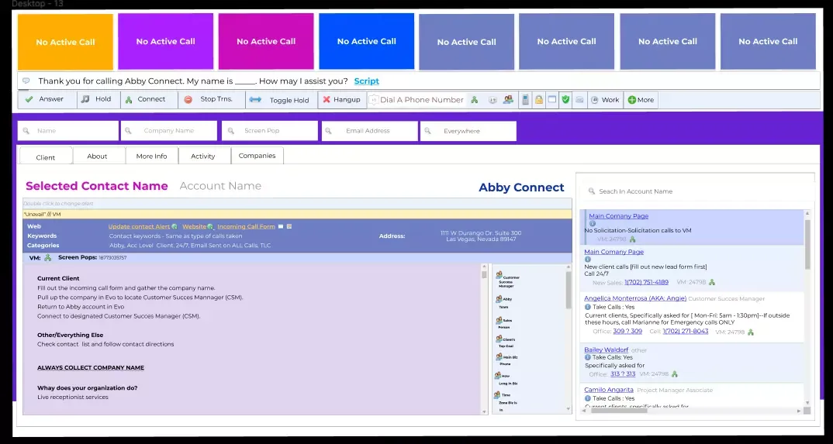
Task: Click the Everywhere search field
Action: tap(468, 131)
